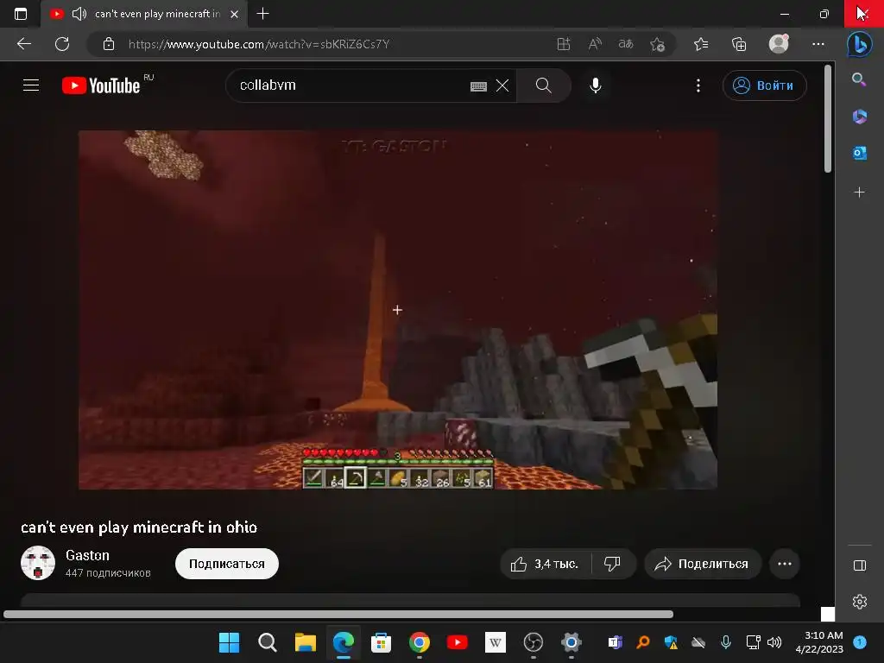Click the video title can't even play minecraft in ohio
The width and height of the screenshot is (884, 663).
139,527
